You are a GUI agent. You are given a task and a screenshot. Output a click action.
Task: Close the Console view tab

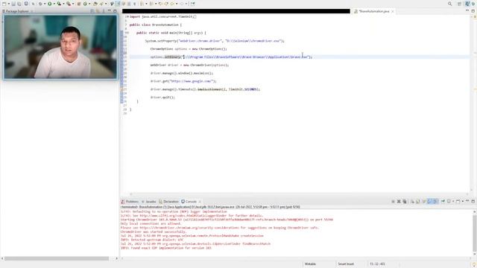[200, 202]
